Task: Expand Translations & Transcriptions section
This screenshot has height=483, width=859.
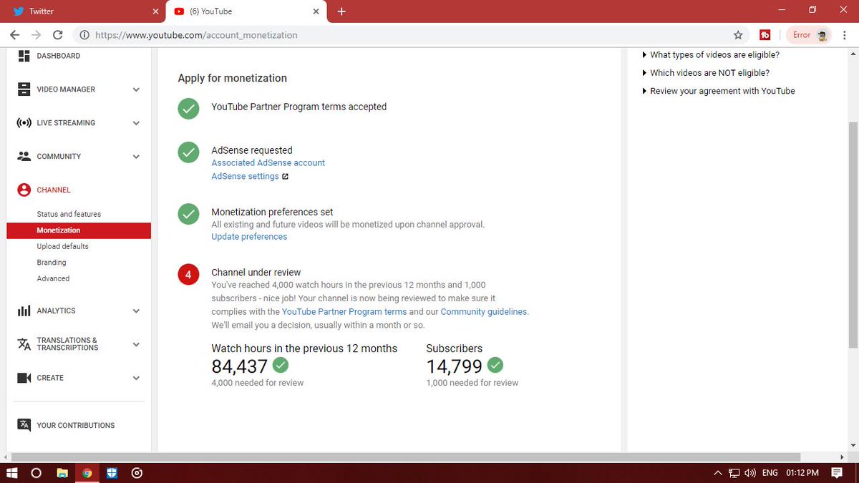Action: pyautogui.click(x=136, y=344)
